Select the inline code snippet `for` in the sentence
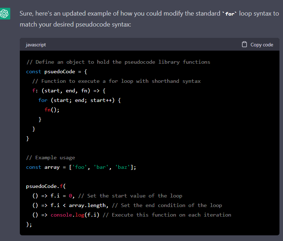The image size is (283, 241). [x=229, y=13]
